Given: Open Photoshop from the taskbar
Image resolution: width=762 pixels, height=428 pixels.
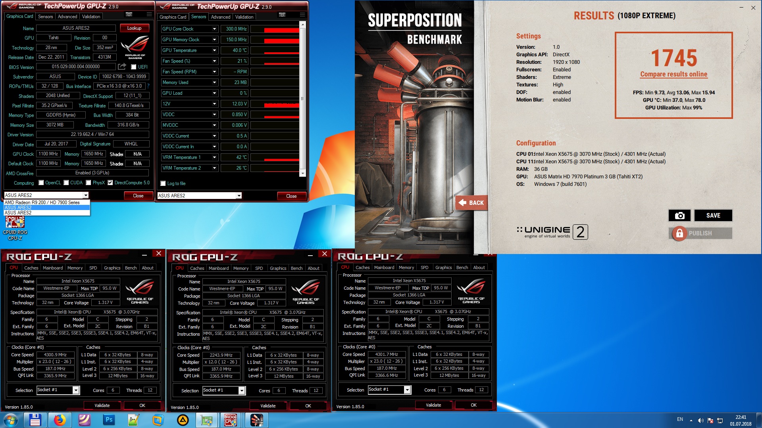Looking at the screenshot, I should coord(109,420).
